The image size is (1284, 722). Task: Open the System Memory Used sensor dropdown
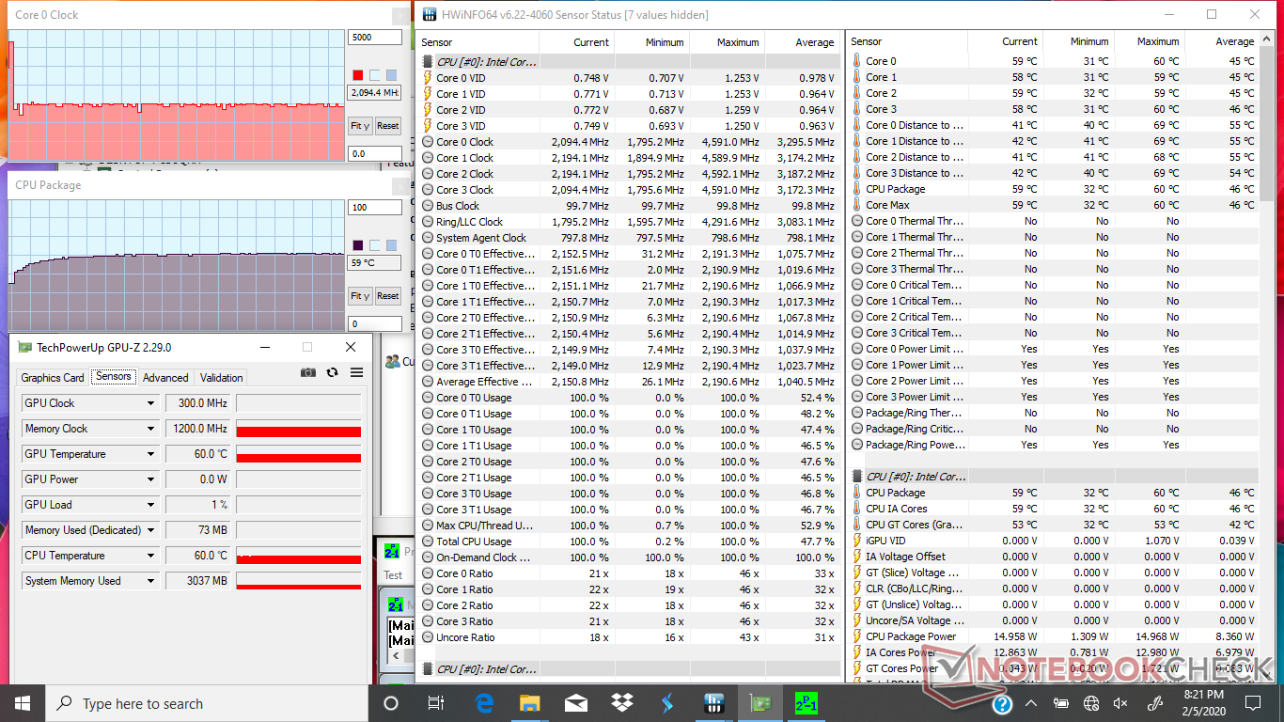pos(150,581)
